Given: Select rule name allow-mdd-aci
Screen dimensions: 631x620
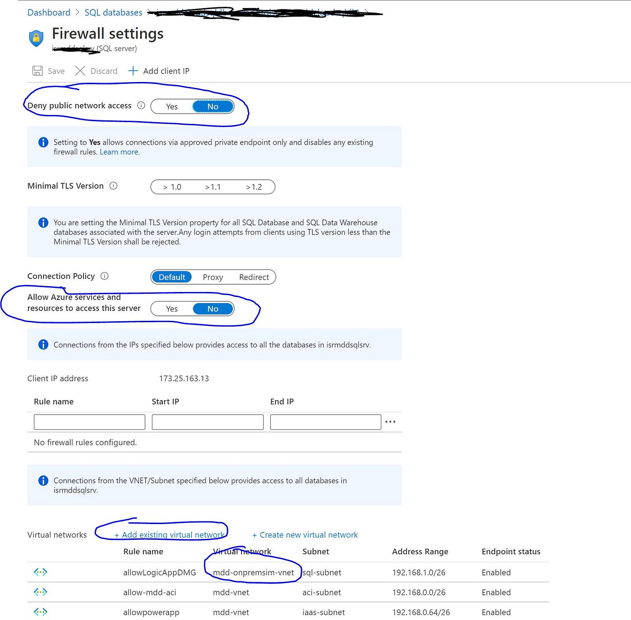Looking at the screenshot, I should (150, 592).
